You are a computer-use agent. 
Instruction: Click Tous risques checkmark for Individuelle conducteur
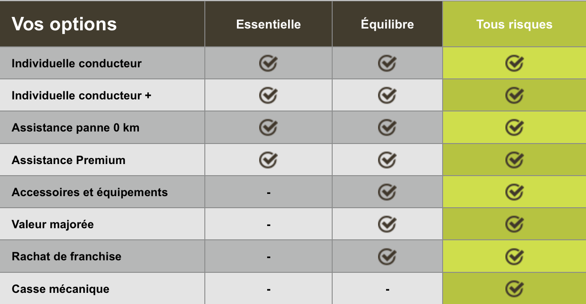point(514,63)
